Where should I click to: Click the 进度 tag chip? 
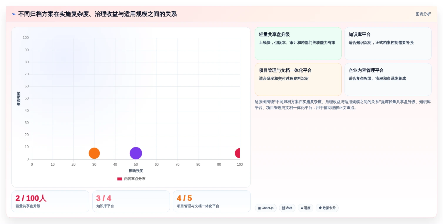click(305, 208)
